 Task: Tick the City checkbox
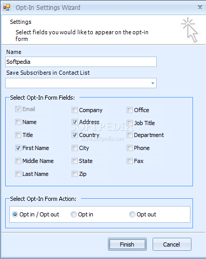pos(75,148)
